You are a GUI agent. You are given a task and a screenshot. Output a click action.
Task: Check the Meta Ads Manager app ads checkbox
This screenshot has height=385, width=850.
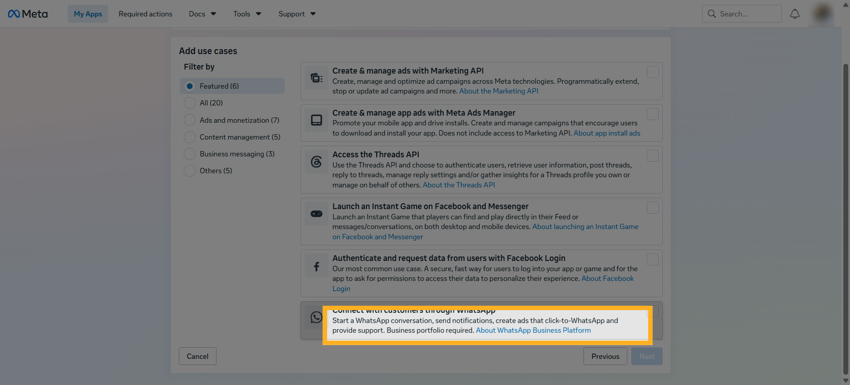tap(653, 114)
